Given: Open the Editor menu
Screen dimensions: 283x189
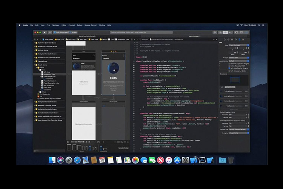Looking at the screenshot, I should (x=64, y=25).
